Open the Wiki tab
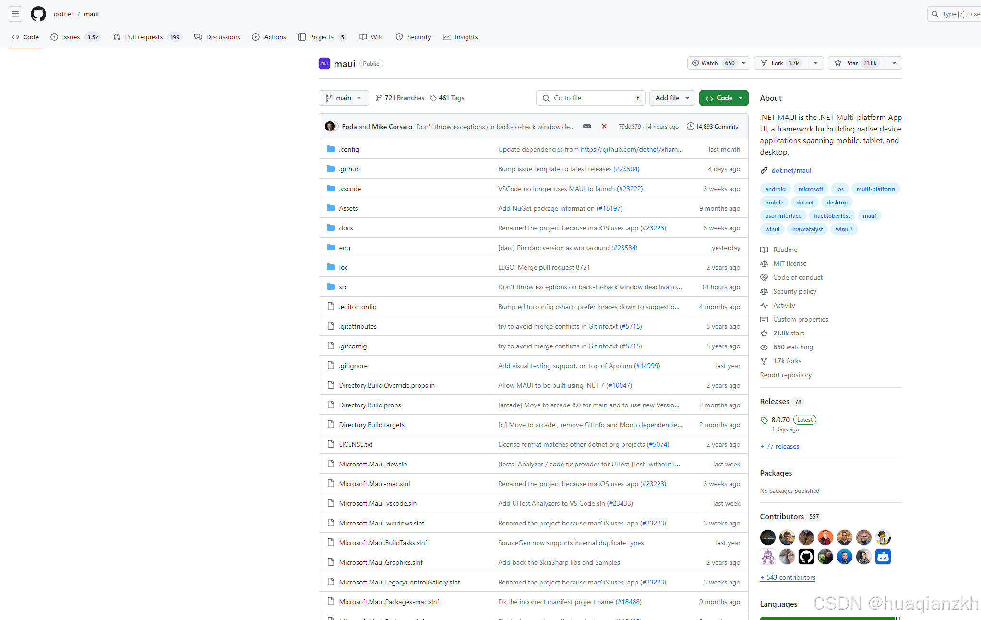 pyautogui.click(x=371, y=37)
